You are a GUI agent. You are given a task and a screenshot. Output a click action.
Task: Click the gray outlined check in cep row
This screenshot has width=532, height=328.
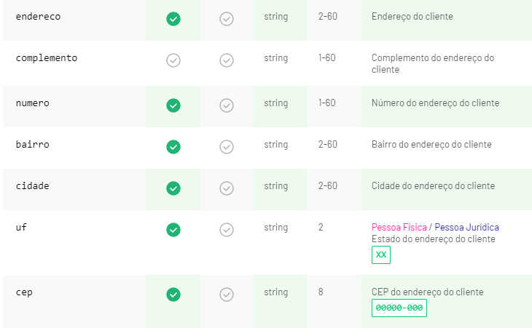(227, 295)
